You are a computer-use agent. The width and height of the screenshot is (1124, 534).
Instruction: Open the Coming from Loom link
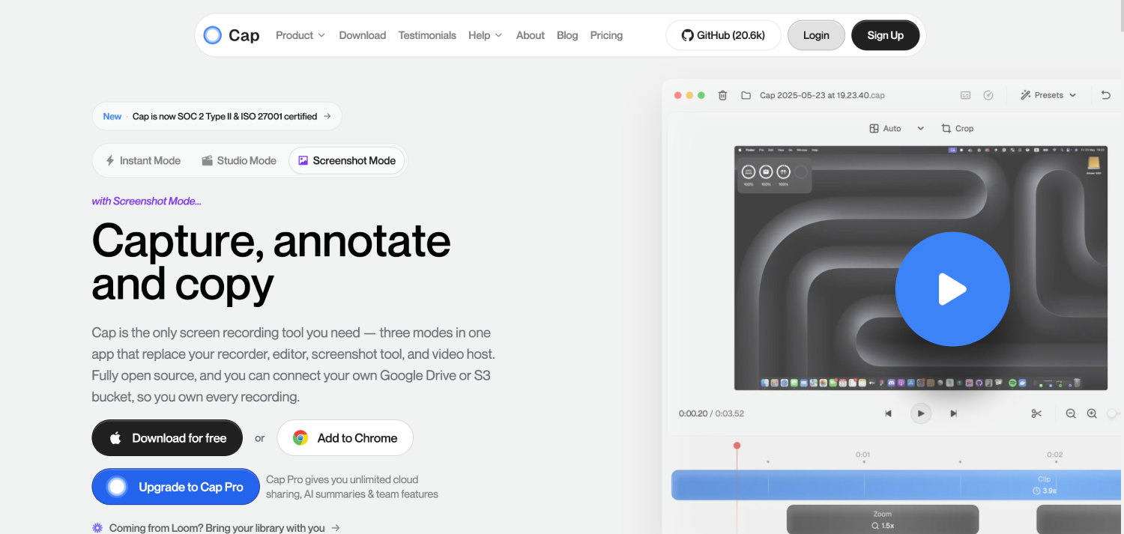(x=216, y=528)
